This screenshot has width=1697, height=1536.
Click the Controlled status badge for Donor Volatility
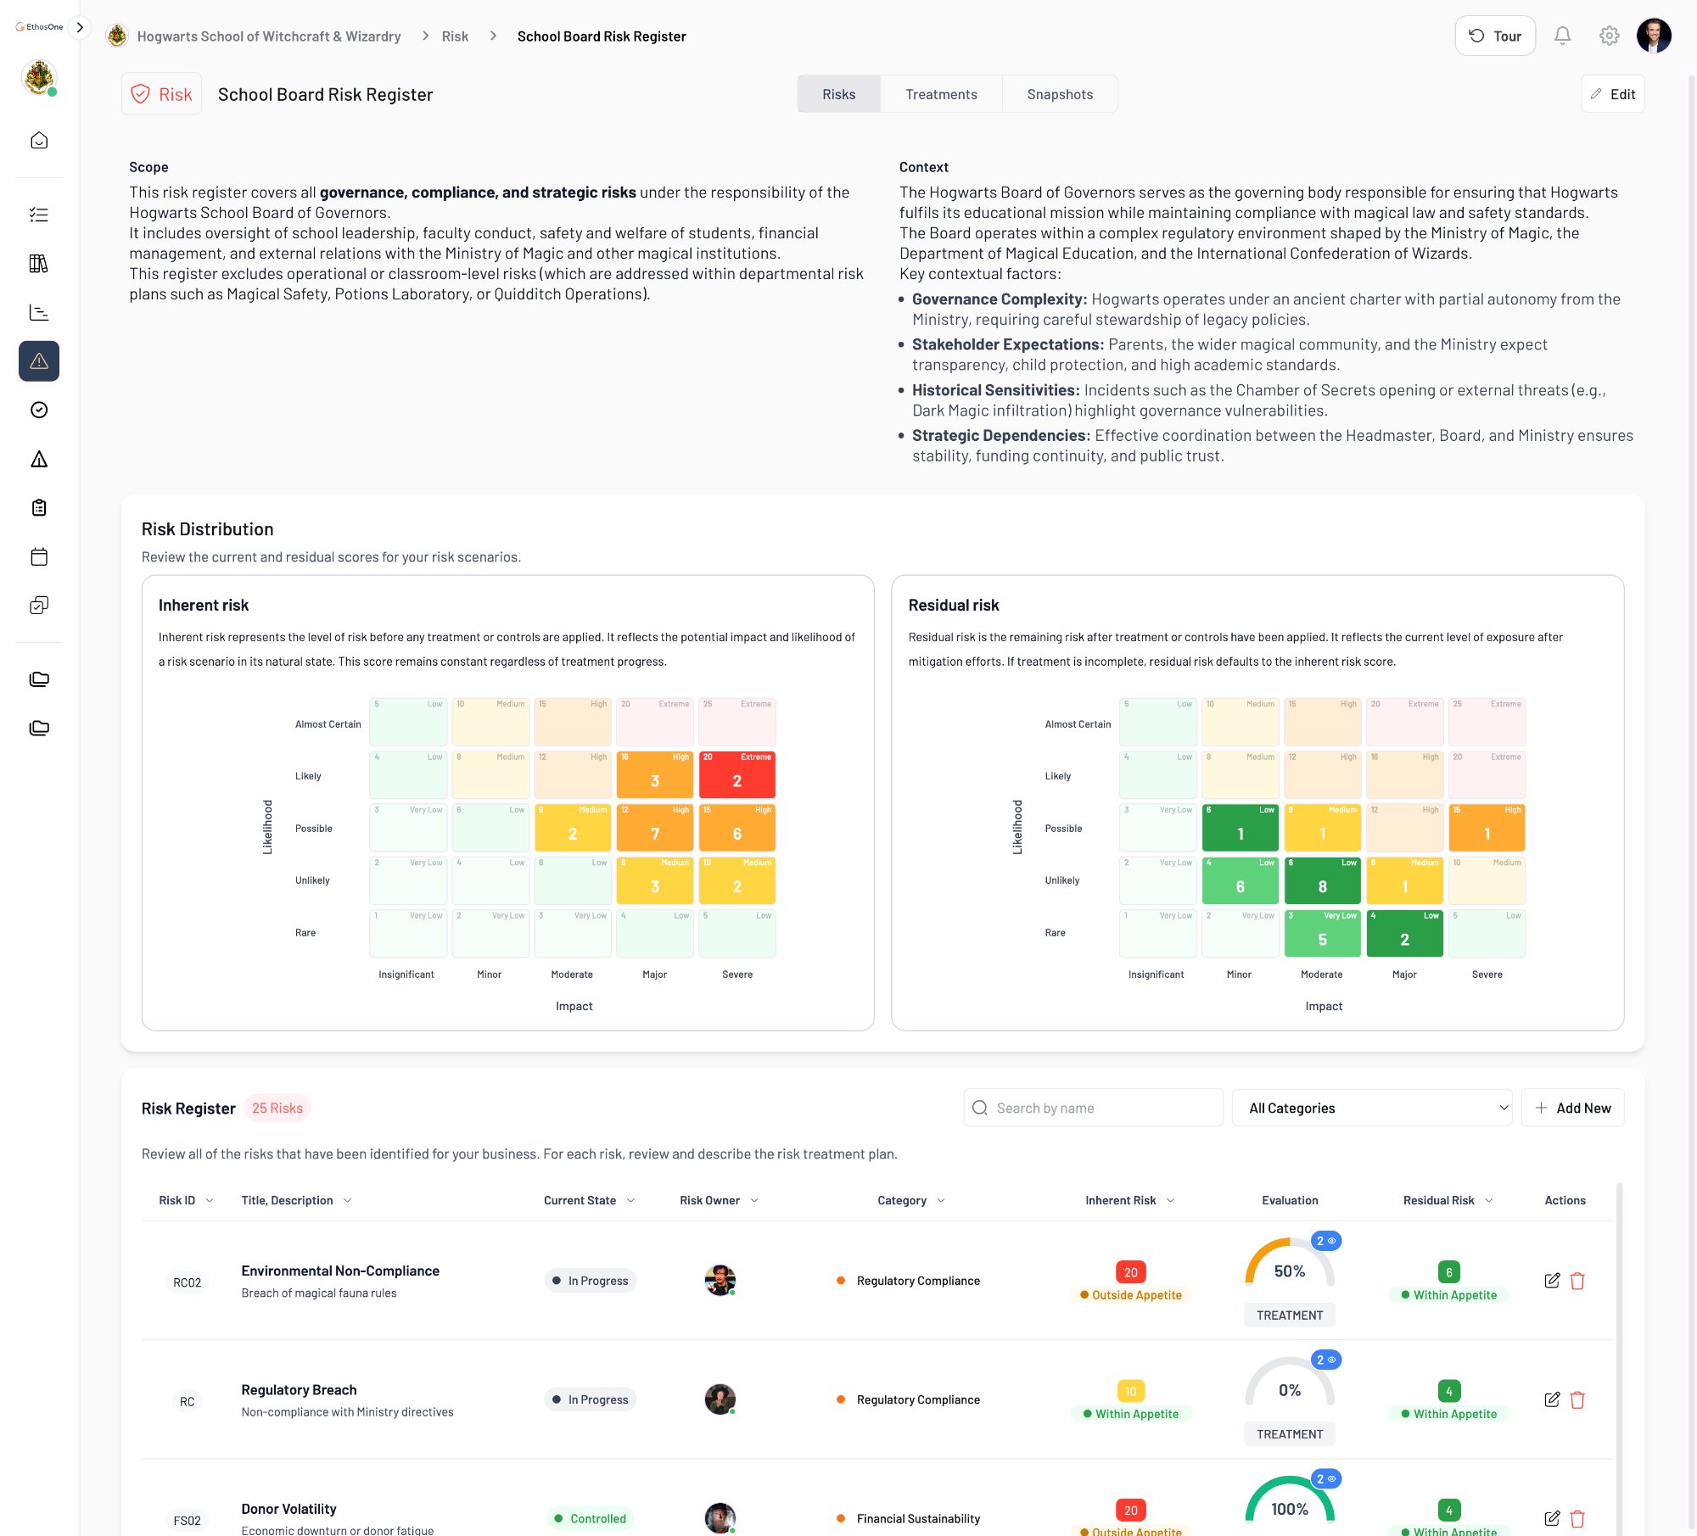(x=591, y=1518)
